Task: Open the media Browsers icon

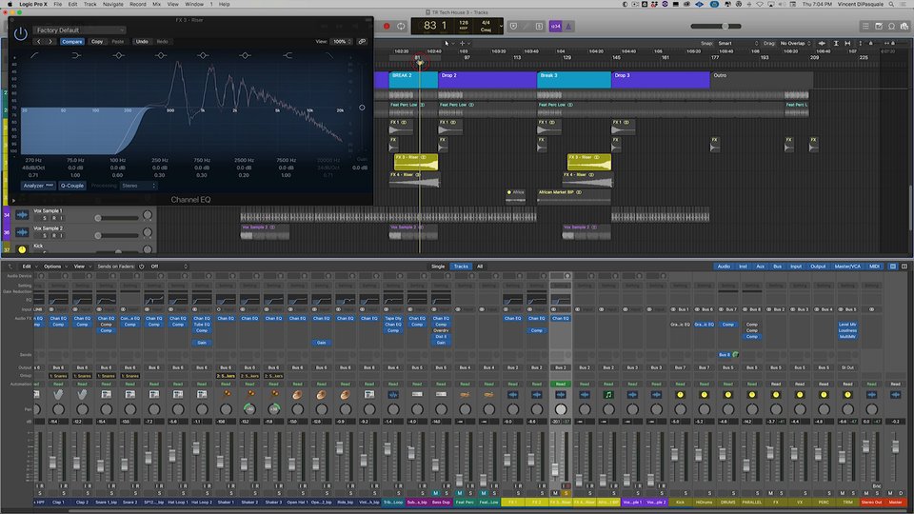Action: click(904, 27)
